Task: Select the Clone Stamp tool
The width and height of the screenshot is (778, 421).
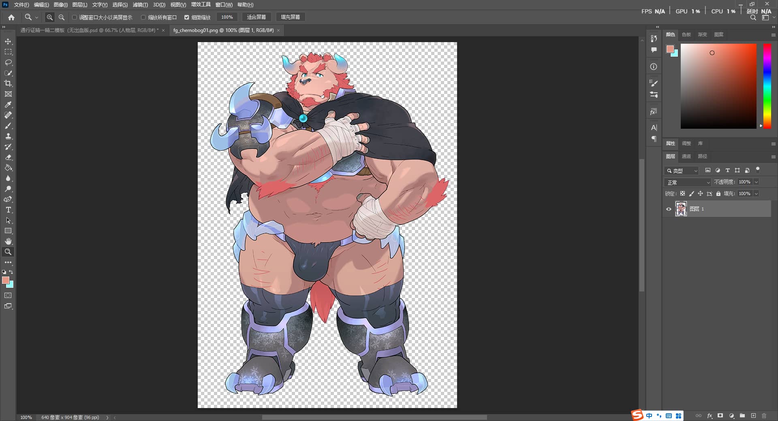Action: point(8,136)
